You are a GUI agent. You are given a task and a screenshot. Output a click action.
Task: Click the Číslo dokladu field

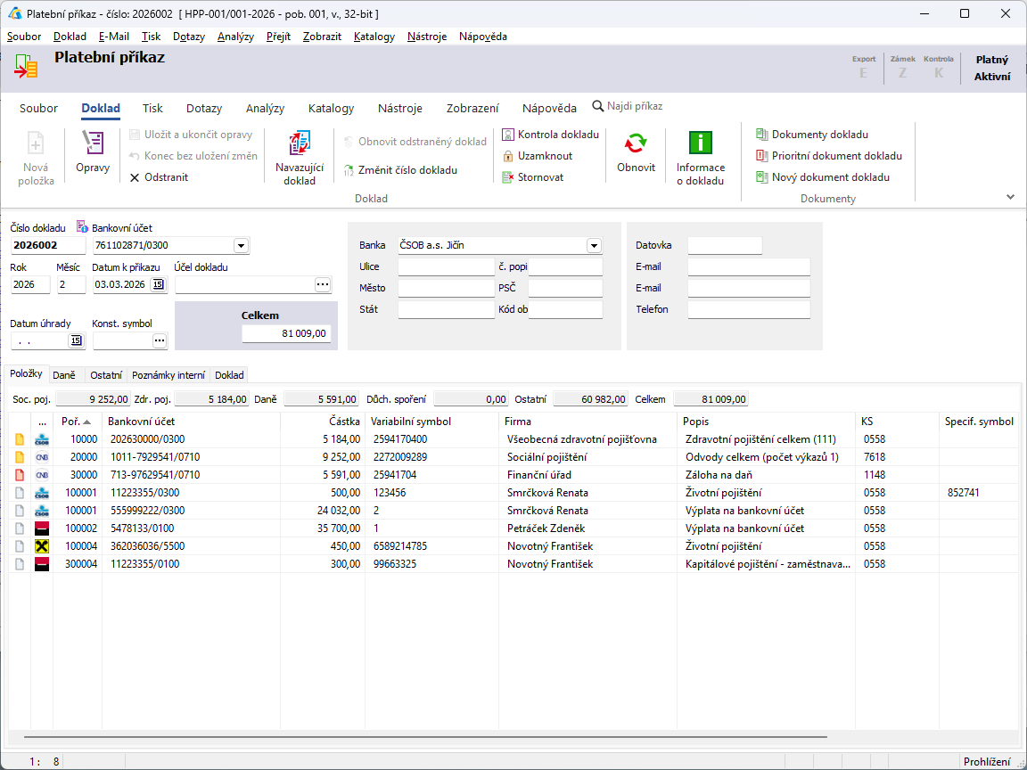48,246
